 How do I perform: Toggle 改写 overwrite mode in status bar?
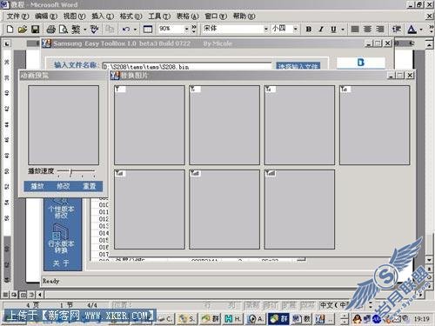307,305
